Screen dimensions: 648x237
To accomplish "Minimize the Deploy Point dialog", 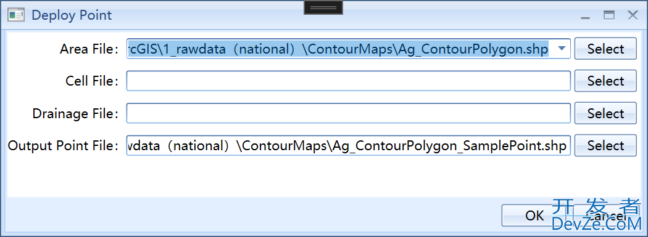I will (584, 15).
